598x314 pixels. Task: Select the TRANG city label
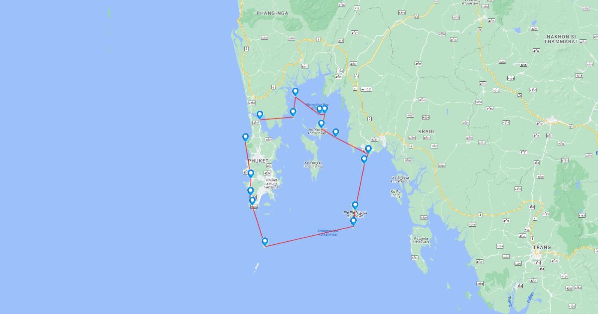542,247
